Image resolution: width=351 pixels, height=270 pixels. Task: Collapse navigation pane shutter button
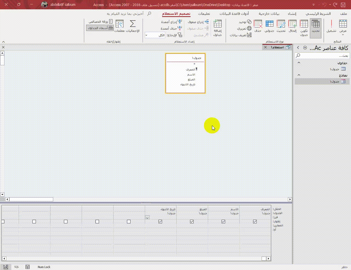298,48
